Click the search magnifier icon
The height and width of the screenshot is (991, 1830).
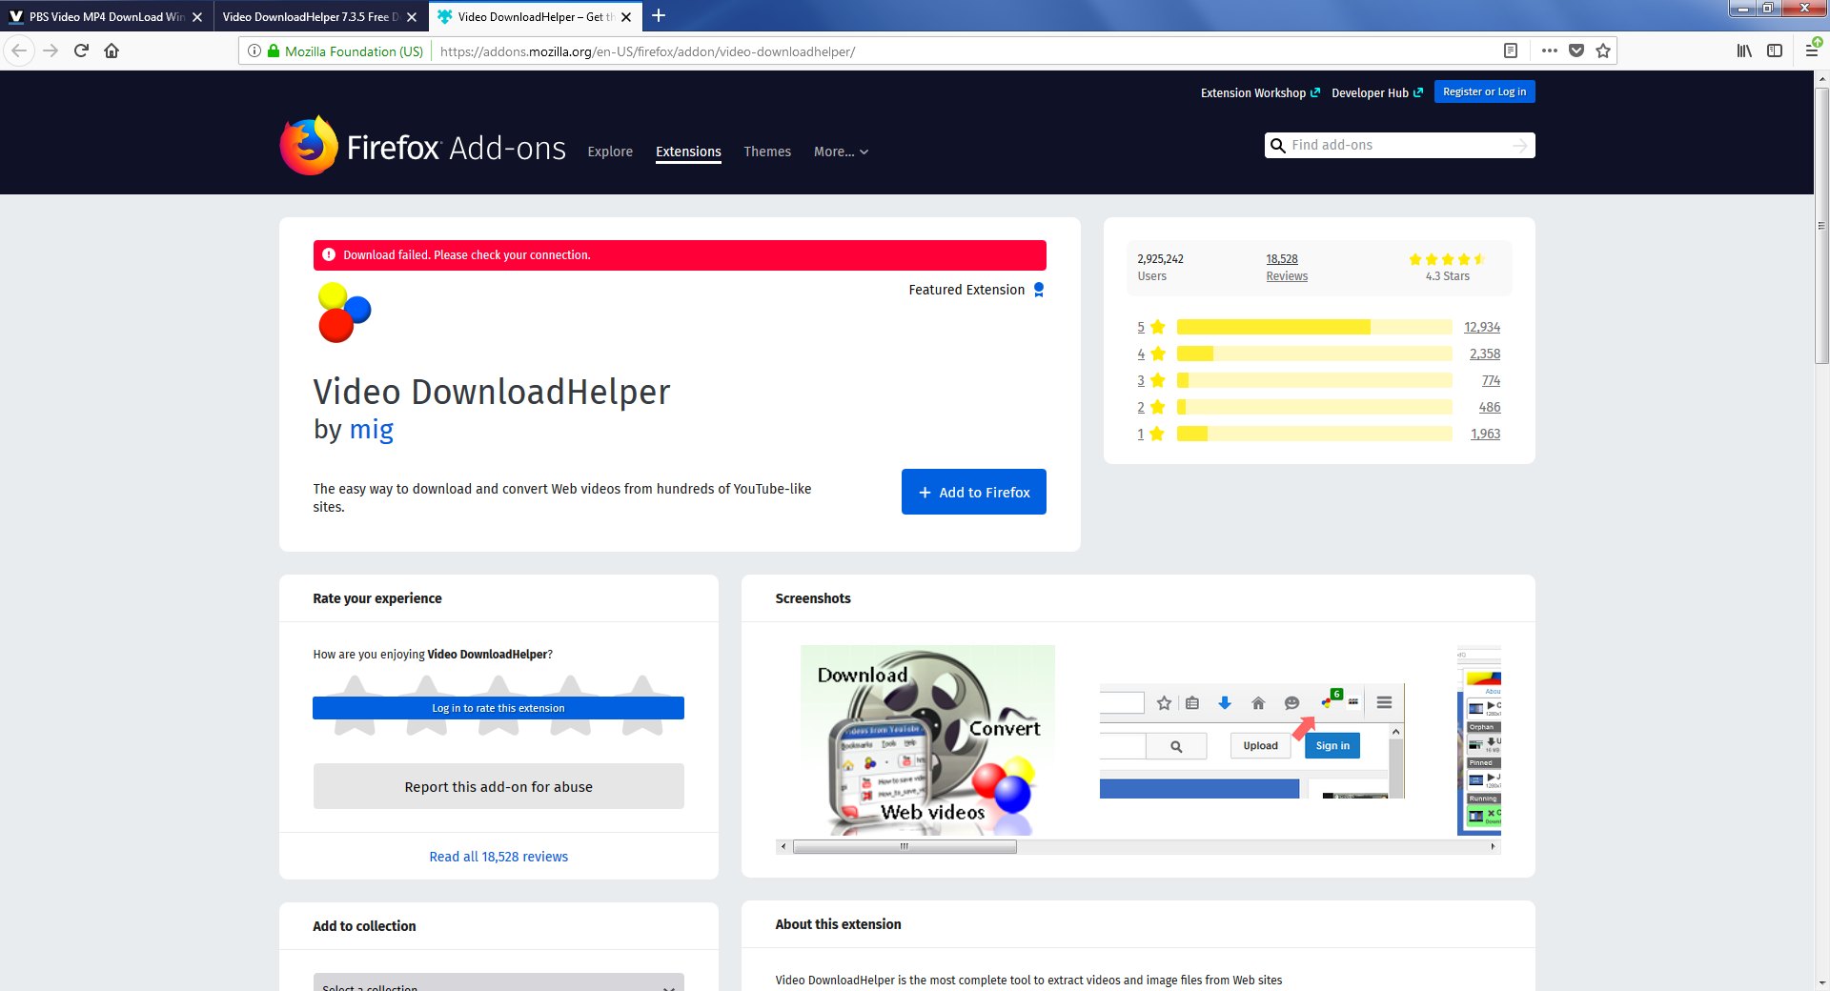coord(1278,145)
